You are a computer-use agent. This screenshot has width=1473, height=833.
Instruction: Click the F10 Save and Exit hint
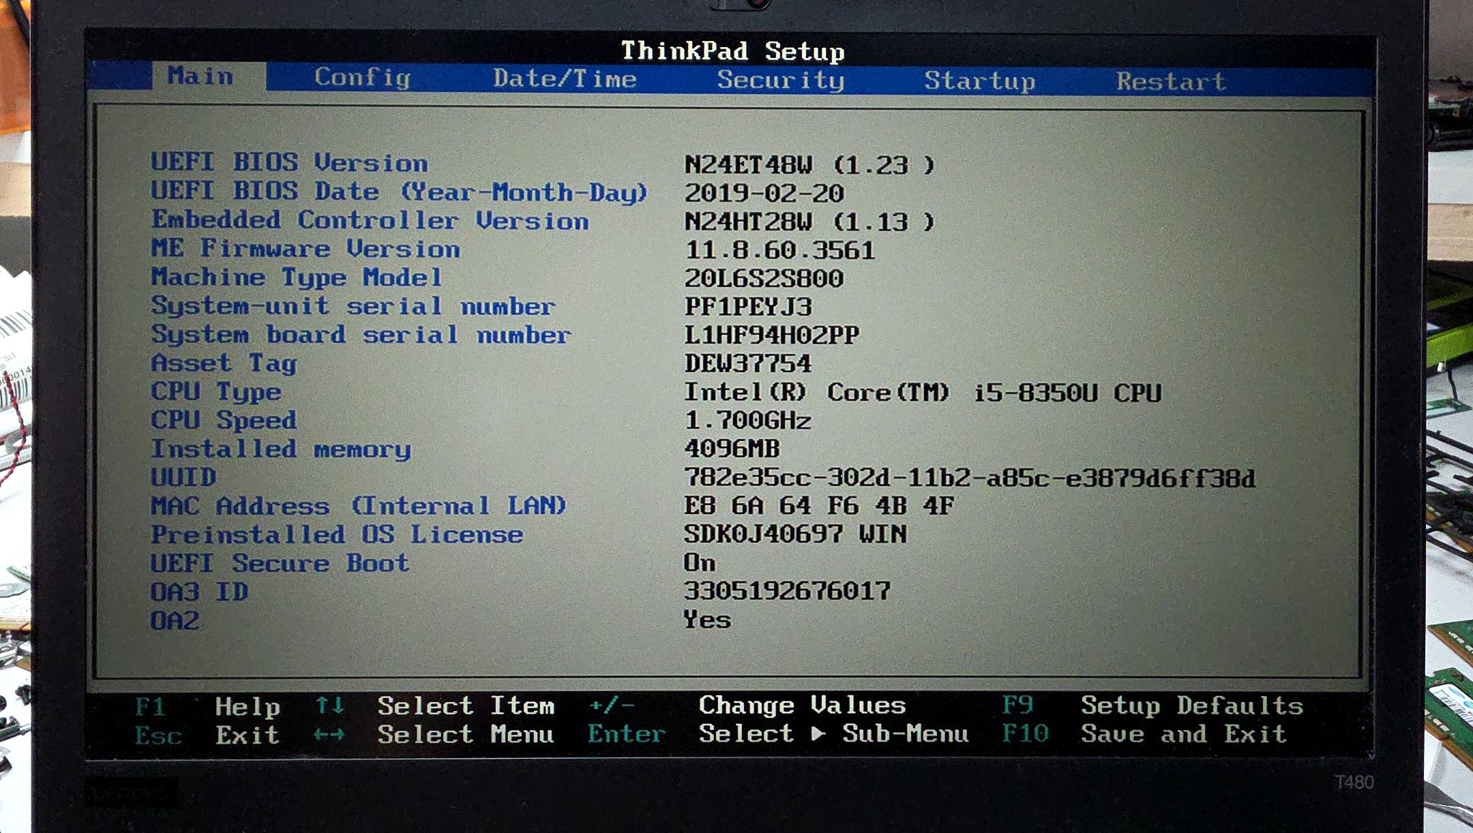1144,733
